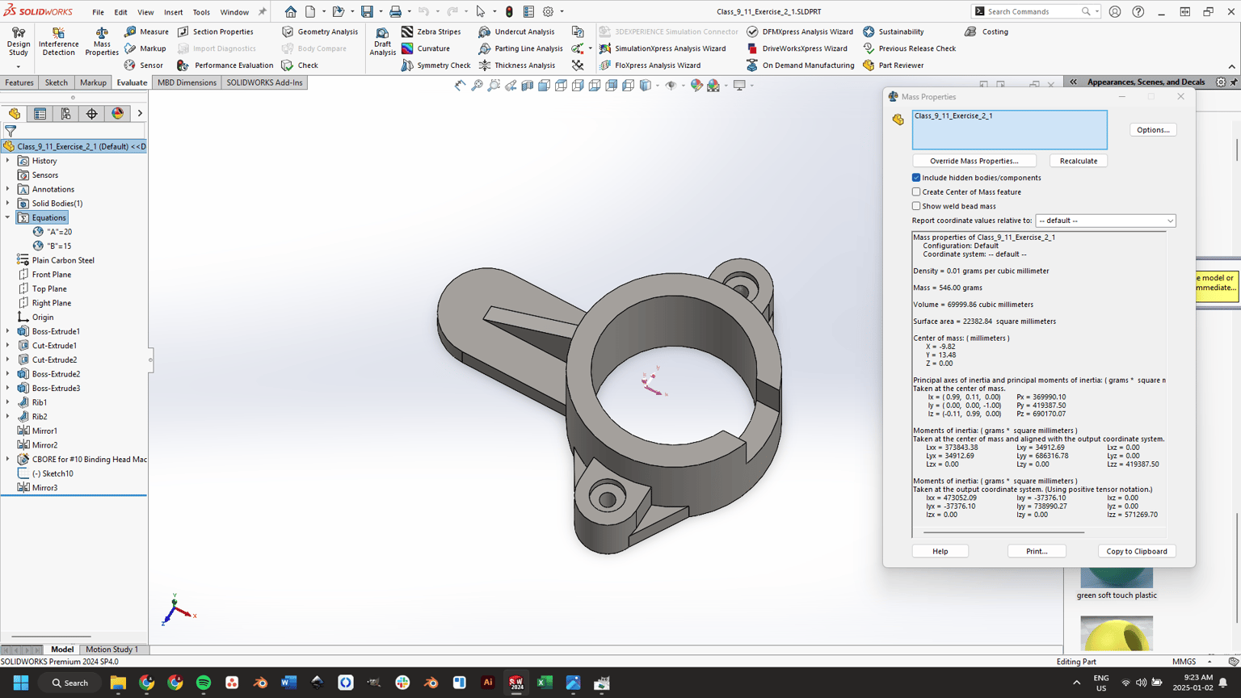Viewport: 1241px width, 698px height.
Task: Open Undercut Analysis
Action: click(515, 32)
